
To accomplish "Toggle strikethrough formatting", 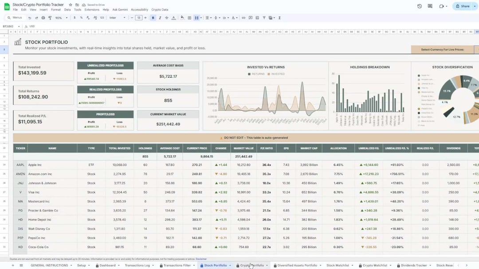I will point(167,18).
